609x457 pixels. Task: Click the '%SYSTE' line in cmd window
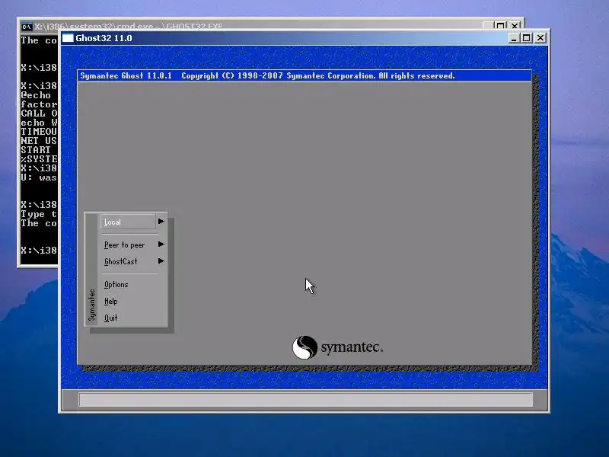(39, 159)
